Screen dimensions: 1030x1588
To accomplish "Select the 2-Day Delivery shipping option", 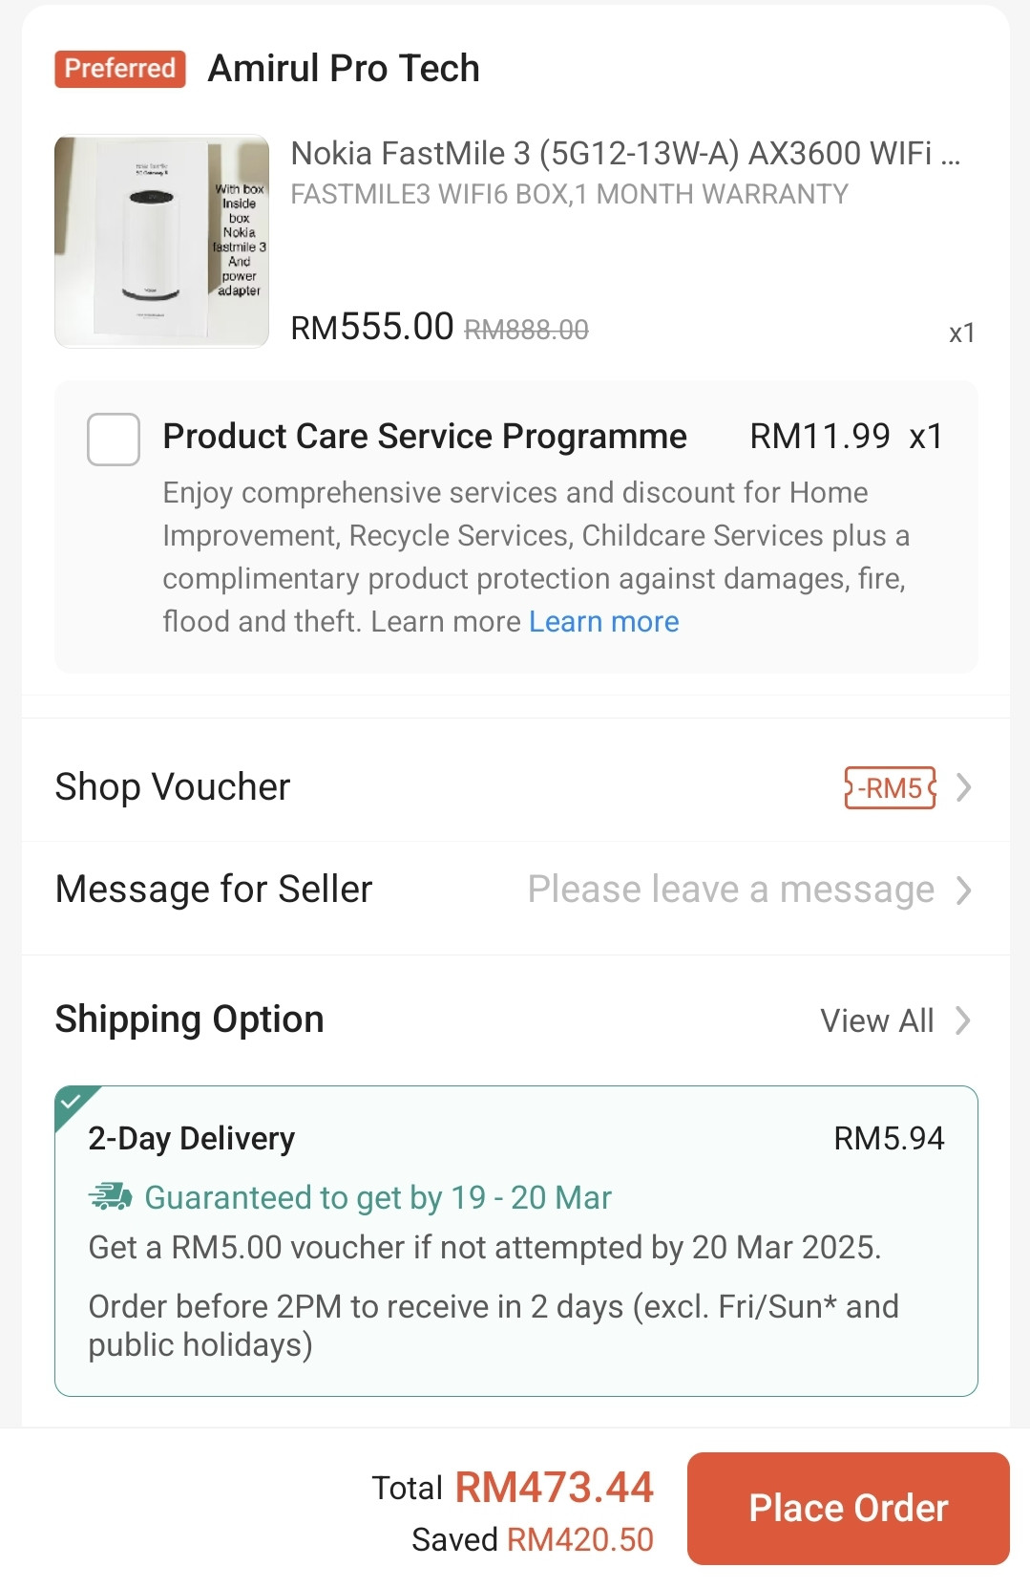I will (x=191, y=1139).
